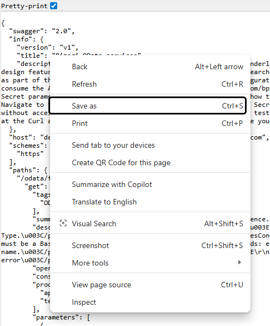Click the "swagger": "2.0" JSON line
270x326 pixels.
tap(42, 31)
